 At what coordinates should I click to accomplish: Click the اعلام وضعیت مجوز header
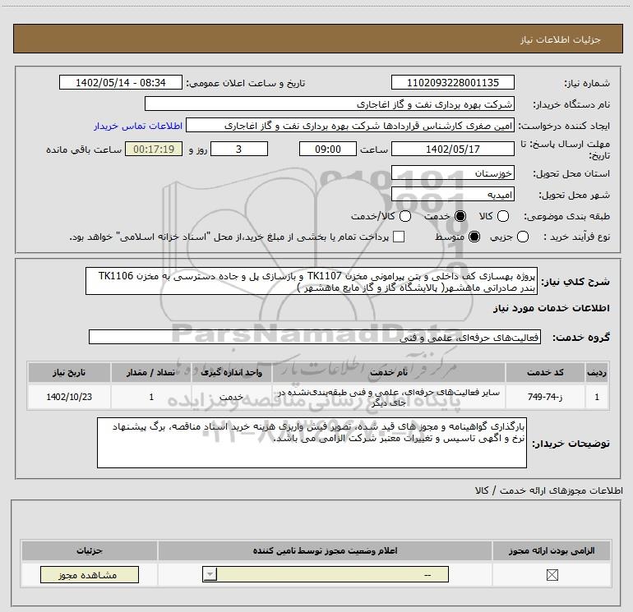[325, 550]
